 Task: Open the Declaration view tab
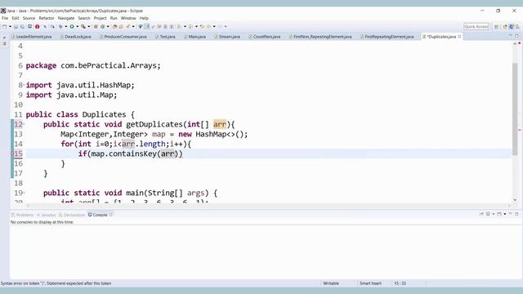click(71, 215)
